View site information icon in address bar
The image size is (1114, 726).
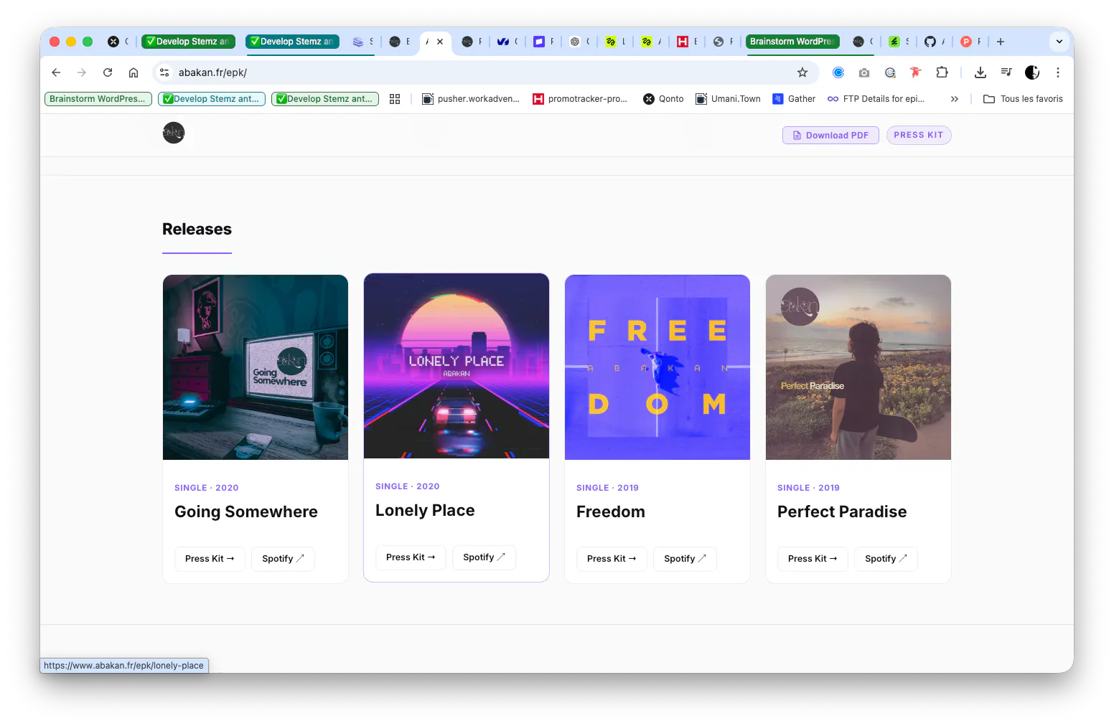coord(164,72)
